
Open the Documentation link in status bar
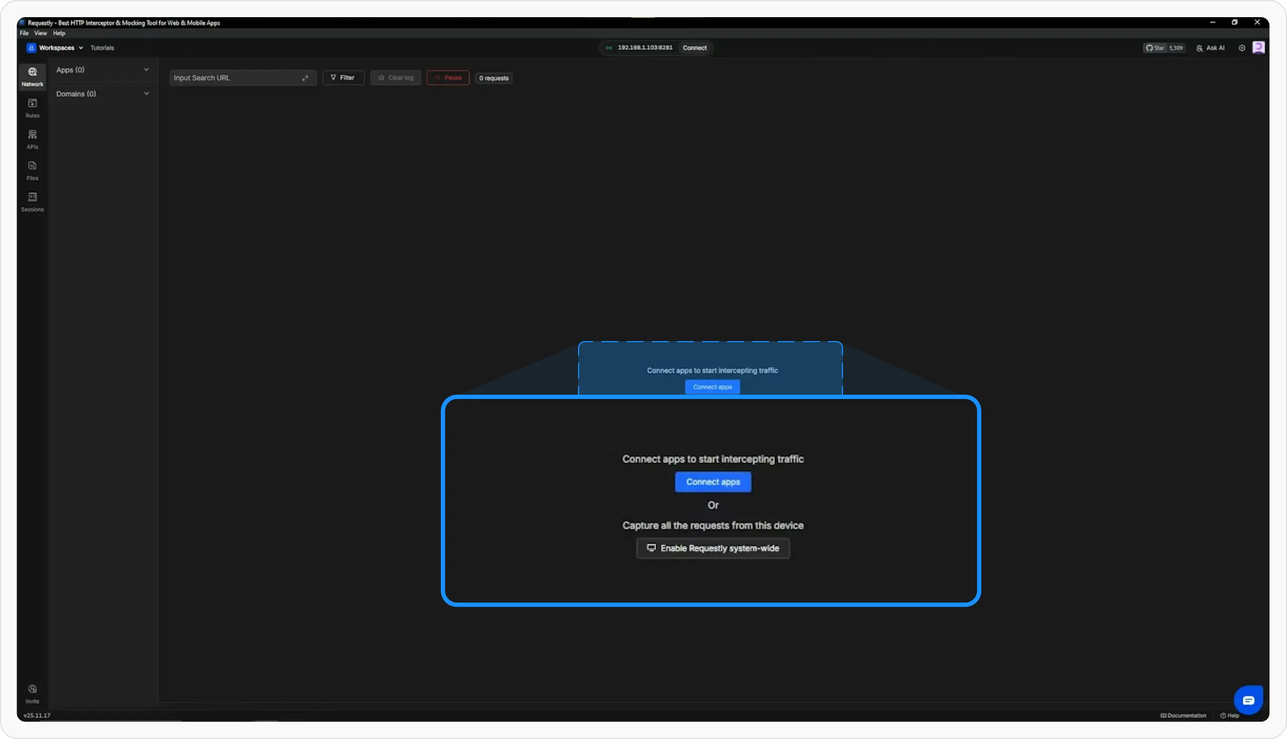point(1183,715)
